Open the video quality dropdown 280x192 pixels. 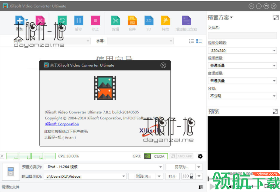[242, 66]
